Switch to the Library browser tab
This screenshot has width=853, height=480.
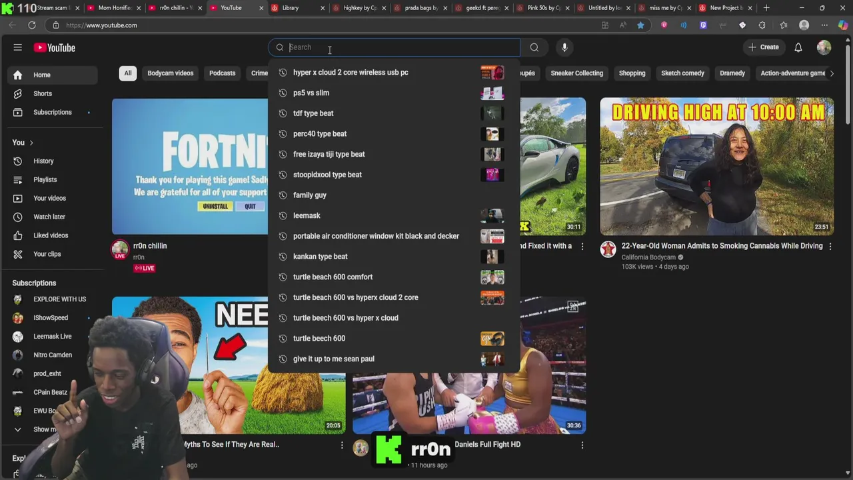coord(298,8)
